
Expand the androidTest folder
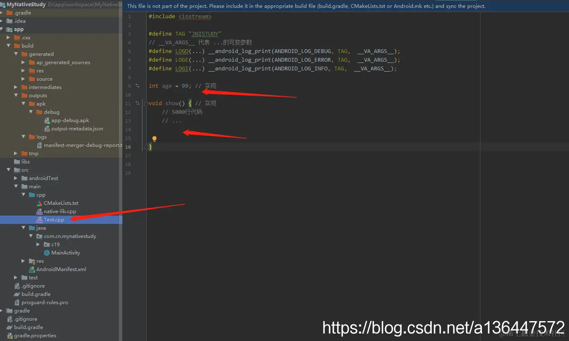click(16, 178)
